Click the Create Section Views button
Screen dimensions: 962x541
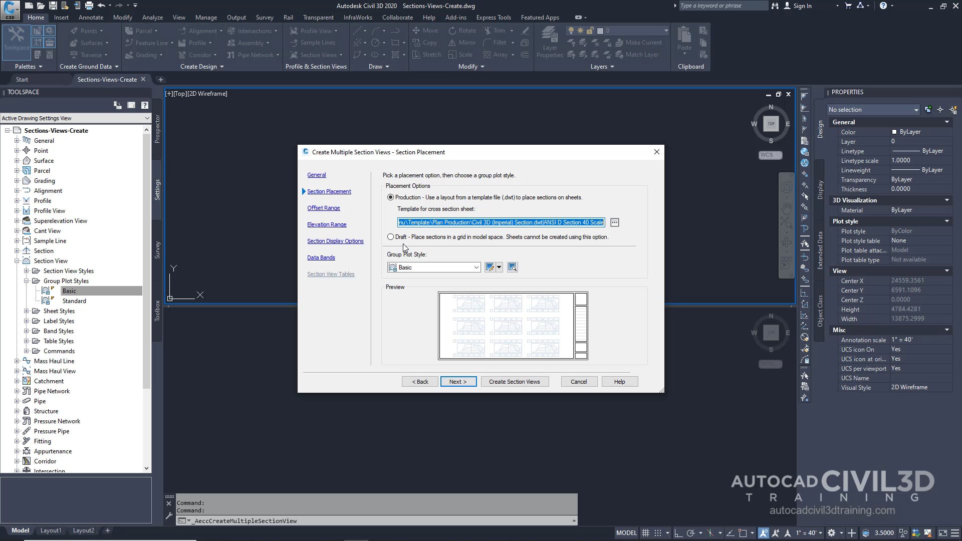click(515, 381)
